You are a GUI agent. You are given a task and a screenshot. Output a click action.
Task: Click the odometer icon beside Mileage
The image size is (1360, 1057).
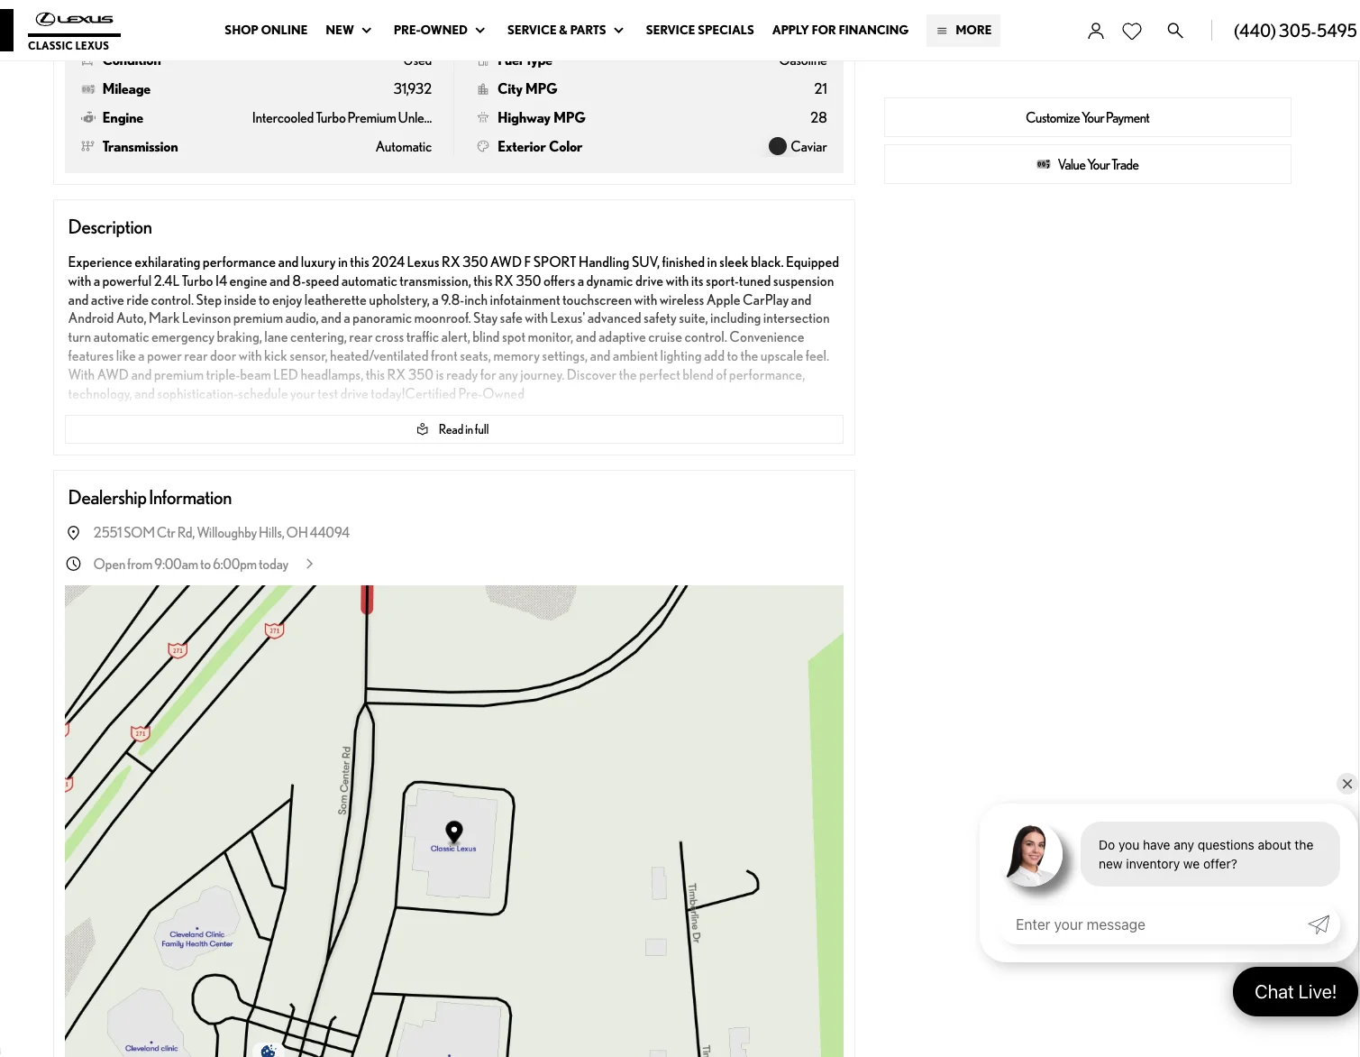click(88, 88)
